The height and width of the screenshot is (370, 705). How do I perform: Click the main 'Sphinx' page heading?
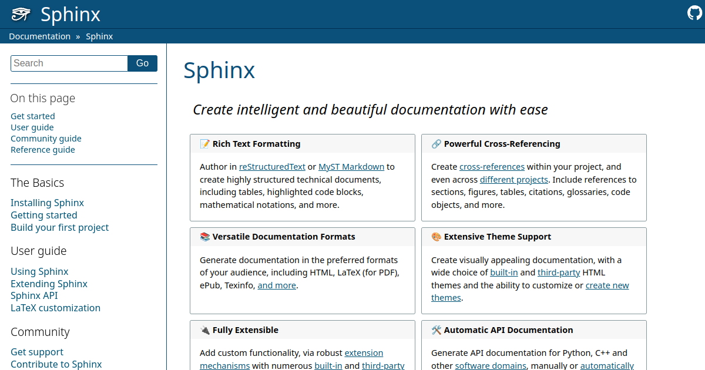pos(219,70)
